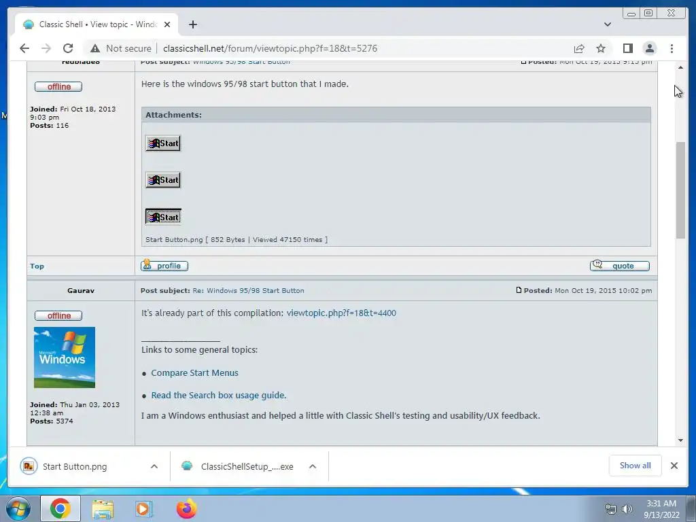Close the downloads bar
This screenshot has height=522, width=696.
(x=674, y=466)
